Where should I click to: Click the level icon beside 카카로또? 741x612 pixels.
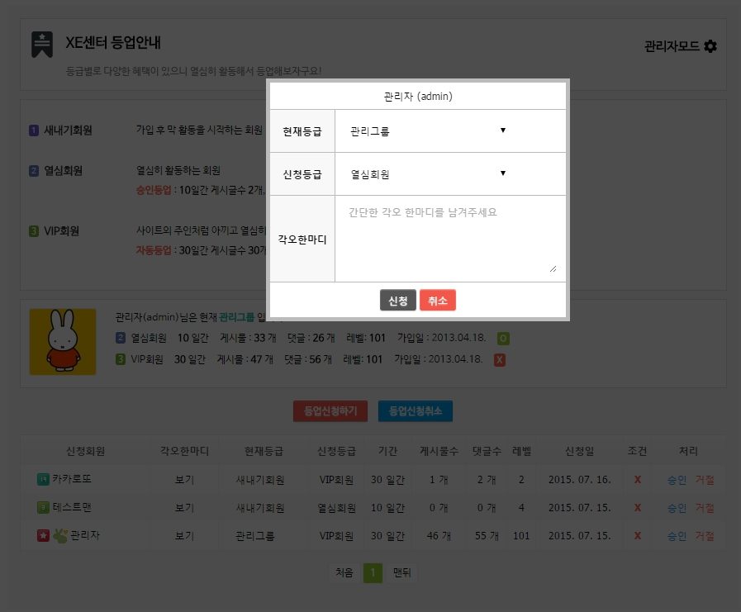[43, 479]
